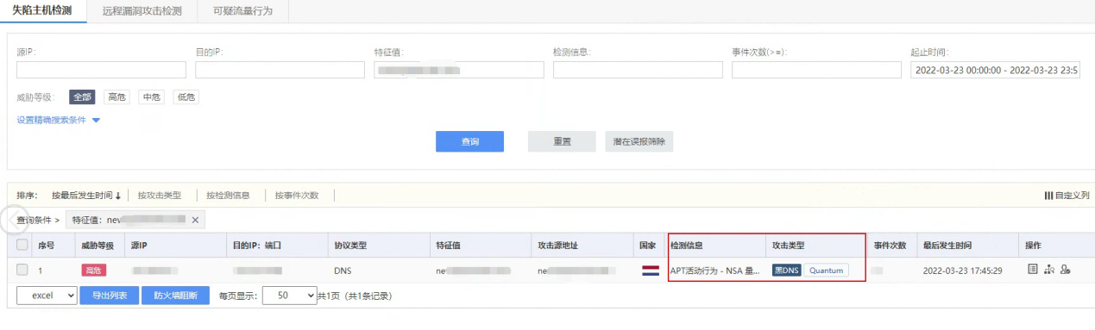Select threat level 全部
Screen dimensions: 1095x330
pyautogui.click(x=82, y=97)
